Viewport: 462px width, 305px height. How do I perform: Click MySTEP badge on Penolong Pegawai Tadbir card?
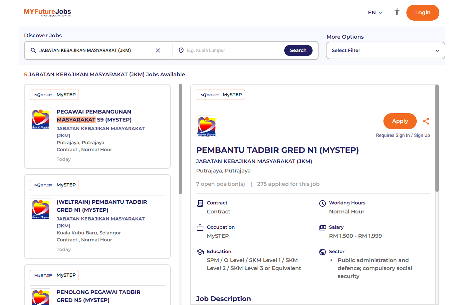54,275
